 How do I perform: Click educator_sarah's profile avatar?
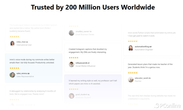131,80
